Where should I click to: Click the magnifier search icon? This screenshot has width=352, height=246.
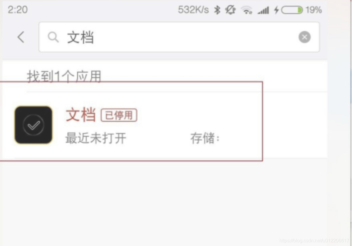click(53, 37)
